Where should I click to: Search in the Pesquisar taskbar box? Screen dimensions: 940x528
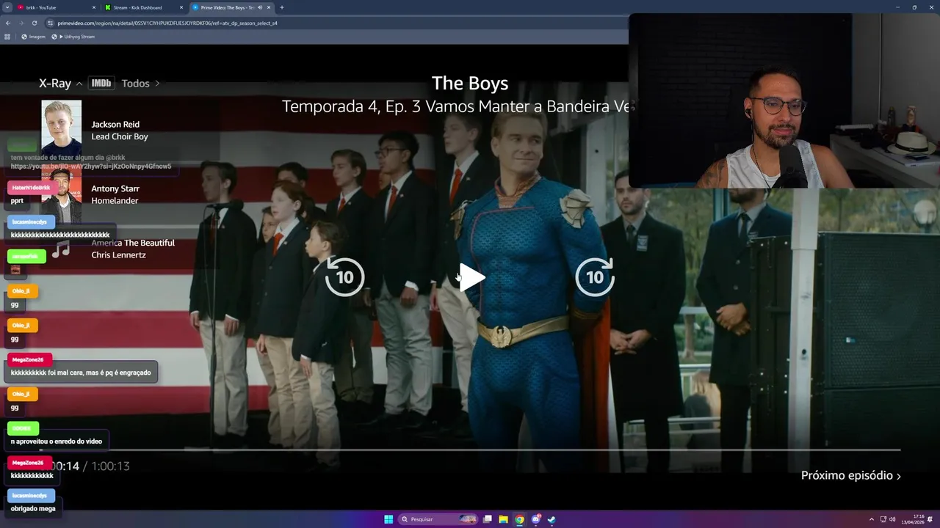tap(438, 519)
